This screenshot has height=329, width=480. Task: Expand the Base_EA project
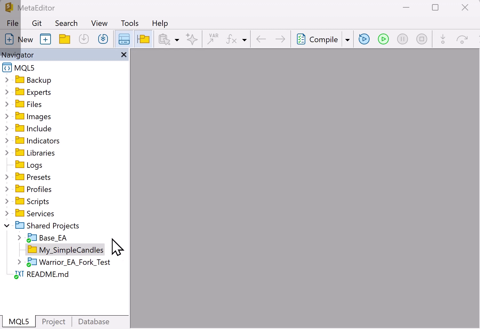[19, 238]
